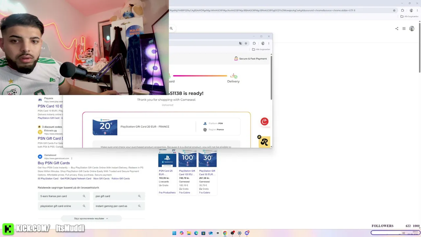Click the Fra Cobiro link under 100 EUR card
The height and width of the screenshot is (237, 421).
(185, 193)
